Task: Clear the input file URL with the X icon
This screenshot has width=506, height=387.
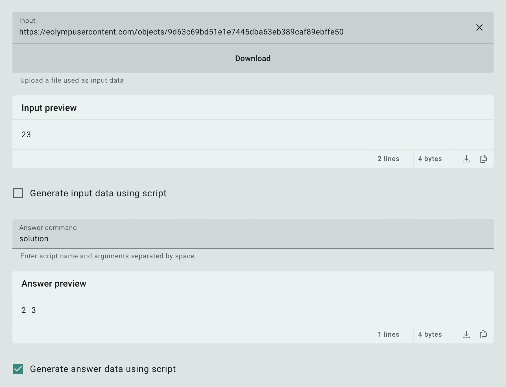Action: pyautogui.click(x=479, y=27)
